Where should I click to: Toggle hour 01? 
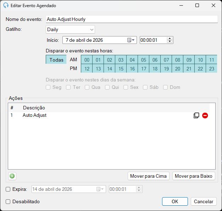point(98,59)
